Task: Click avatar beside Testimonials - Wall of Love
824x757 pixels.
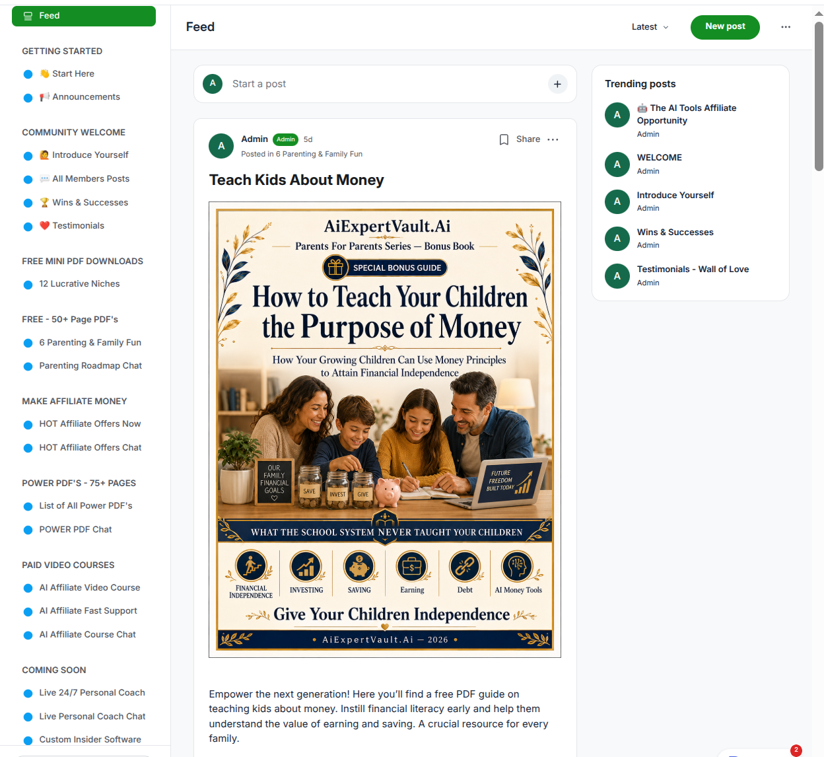Action: click(617, 276)
